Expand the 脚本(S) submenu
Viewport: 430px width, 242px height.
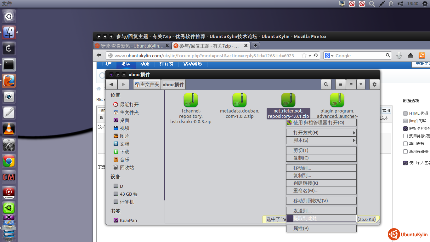click(321, 140)
